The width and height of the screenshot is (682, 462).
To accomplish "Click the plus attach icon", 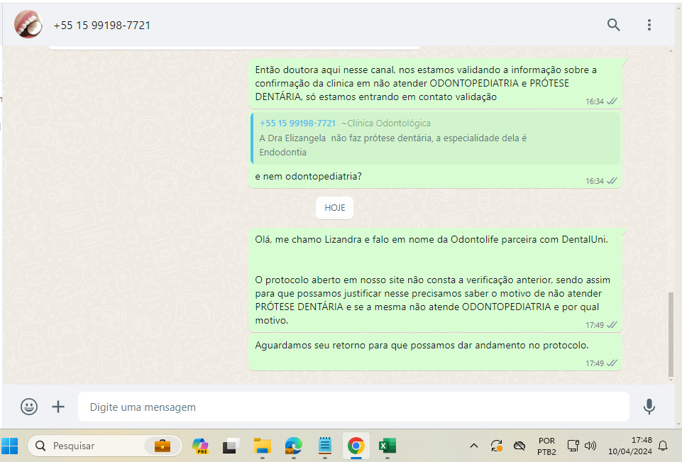I will tap(58, 407).
